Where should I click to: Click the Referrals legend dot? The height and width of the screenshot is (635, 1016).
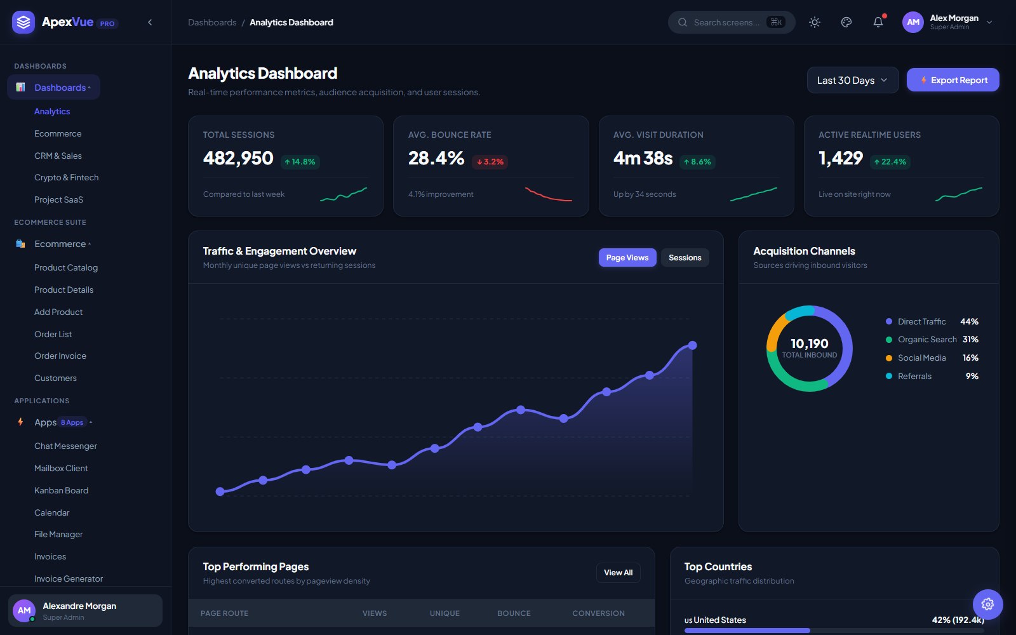point(889,376)
